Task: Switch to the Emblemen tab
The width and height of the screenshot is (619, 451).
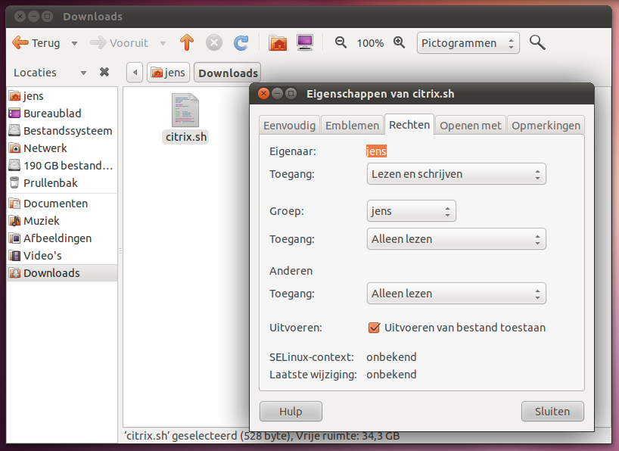Action: 352,126
